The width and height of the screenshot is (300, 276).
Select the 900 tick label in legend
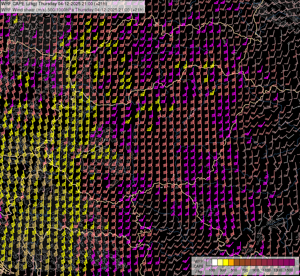click(x=256, y=270)
